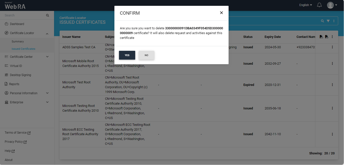Open Desktop Signing from the sidebar
The width and height of the screenshot is (344, 165).
tap(21, 75)
